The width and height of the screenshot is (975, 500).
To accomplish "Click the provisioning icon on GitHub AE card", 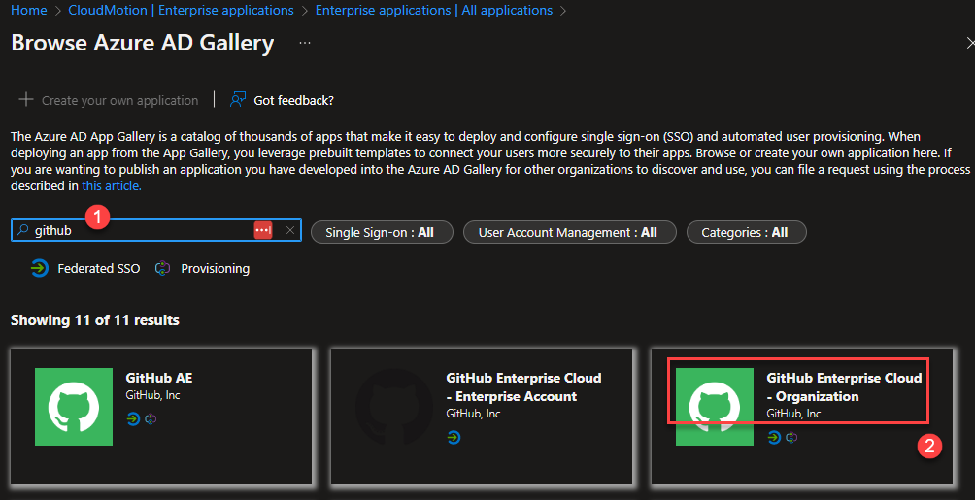I will (x=151, y=419).
